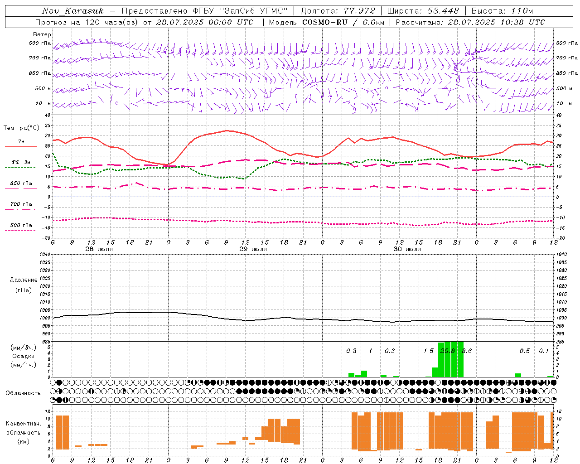Select the 1.5 precipitation amount
This screenshot has width=580, height=464.
(x=428, y=351)
